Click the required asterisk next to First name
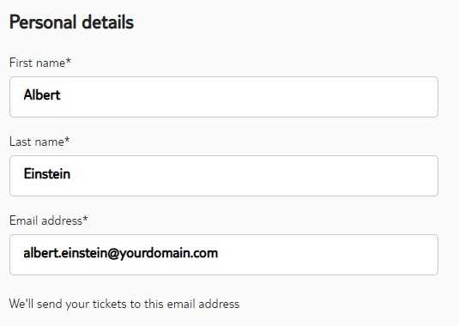 click(x=68, y=61)
